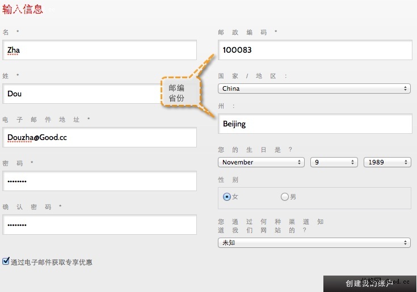The image size is (417, 292).
Task: Click the 邮编 省份 callout annotation
Action: [180, 92]
